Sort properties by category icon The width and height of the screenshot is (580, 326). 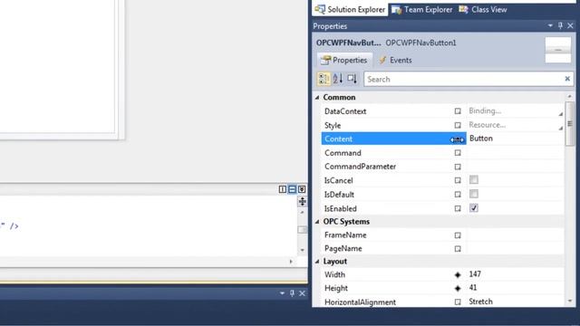[x=324, y=79]
